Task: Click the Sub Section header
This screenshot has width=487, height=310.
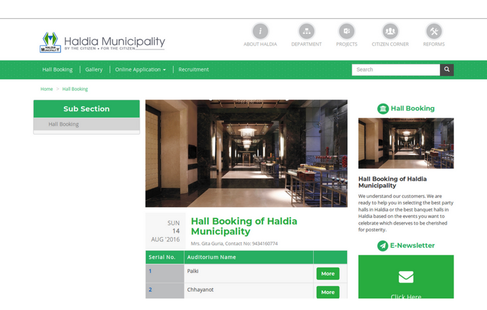Action: click(86, 109)
